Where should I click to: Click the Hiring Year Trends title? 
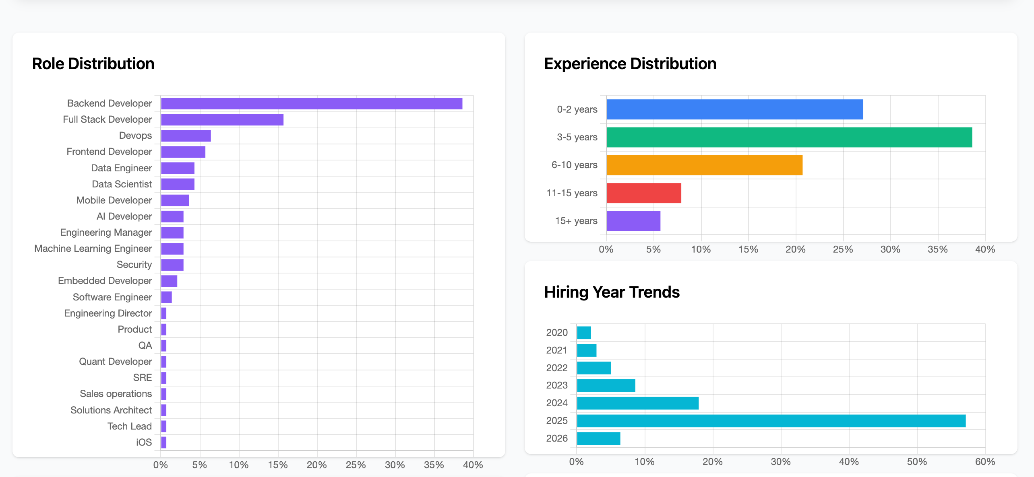click(611, 292)
